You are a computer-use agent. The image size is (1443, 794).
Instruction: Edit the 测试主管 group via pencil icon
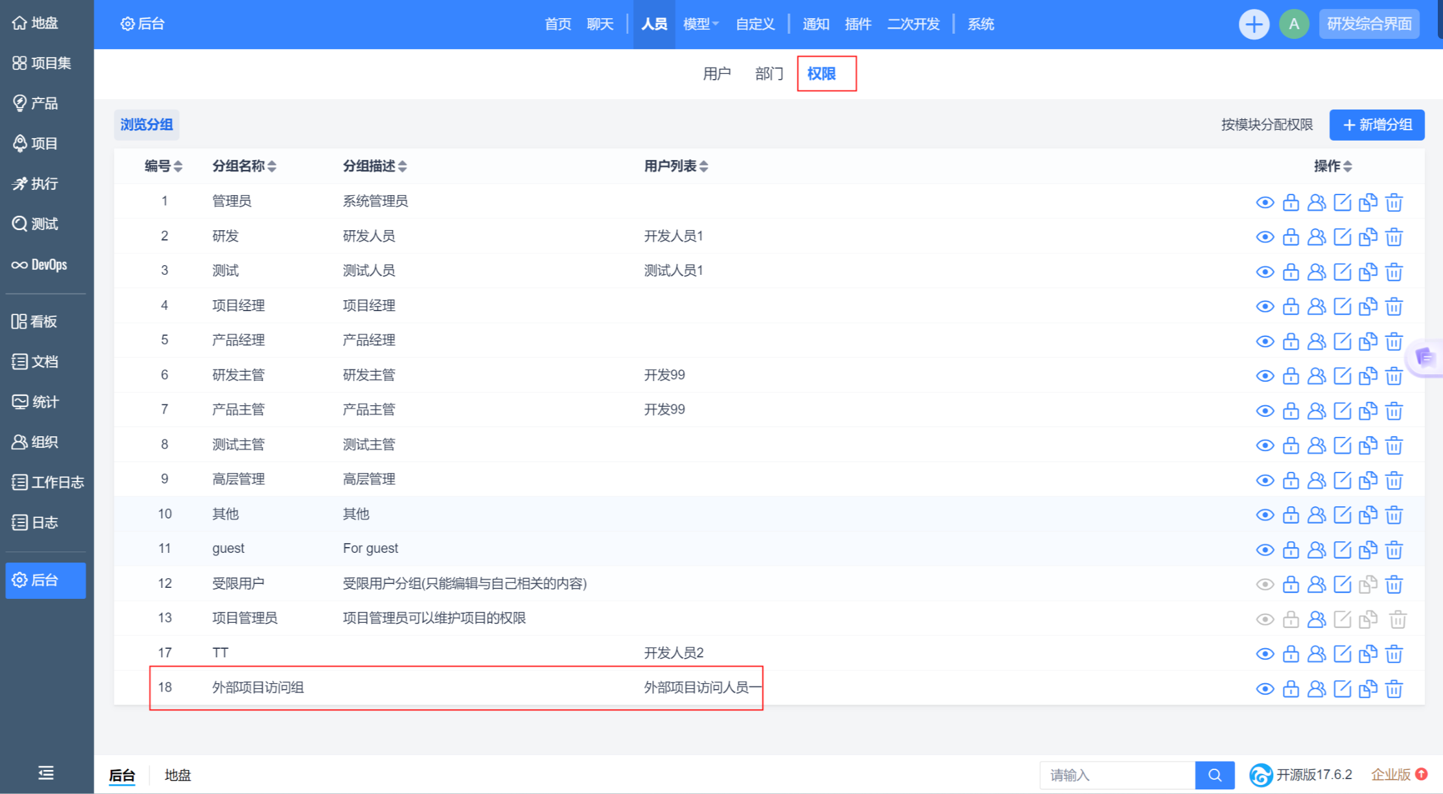(x=1343, y=445)
